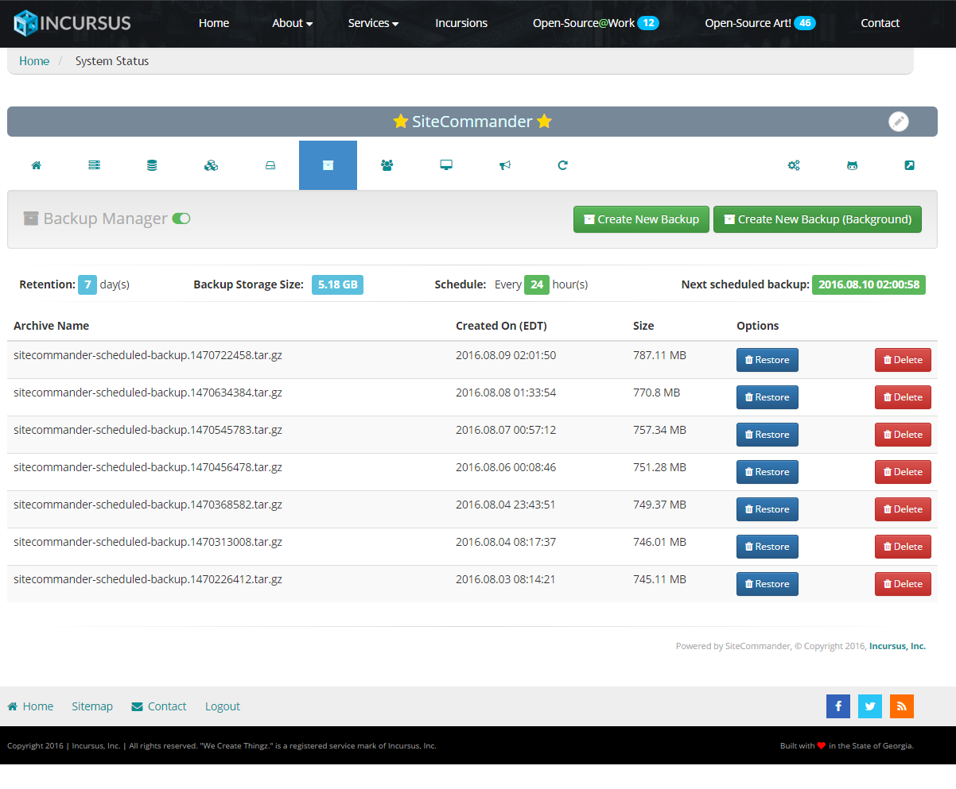Delete the 2016.08.03 backup archive

903,583
